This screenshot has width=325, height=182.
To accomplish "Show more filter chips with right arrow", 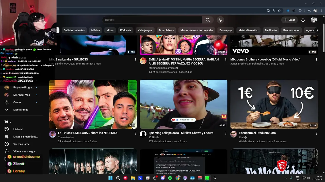I will pyautogui.click(x=317, y=30).
